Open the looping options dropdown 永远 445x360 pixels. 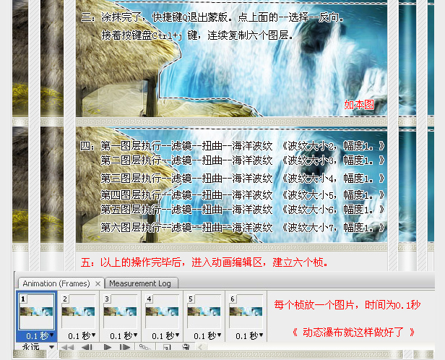pyautogui.click(x=38, y=348)
